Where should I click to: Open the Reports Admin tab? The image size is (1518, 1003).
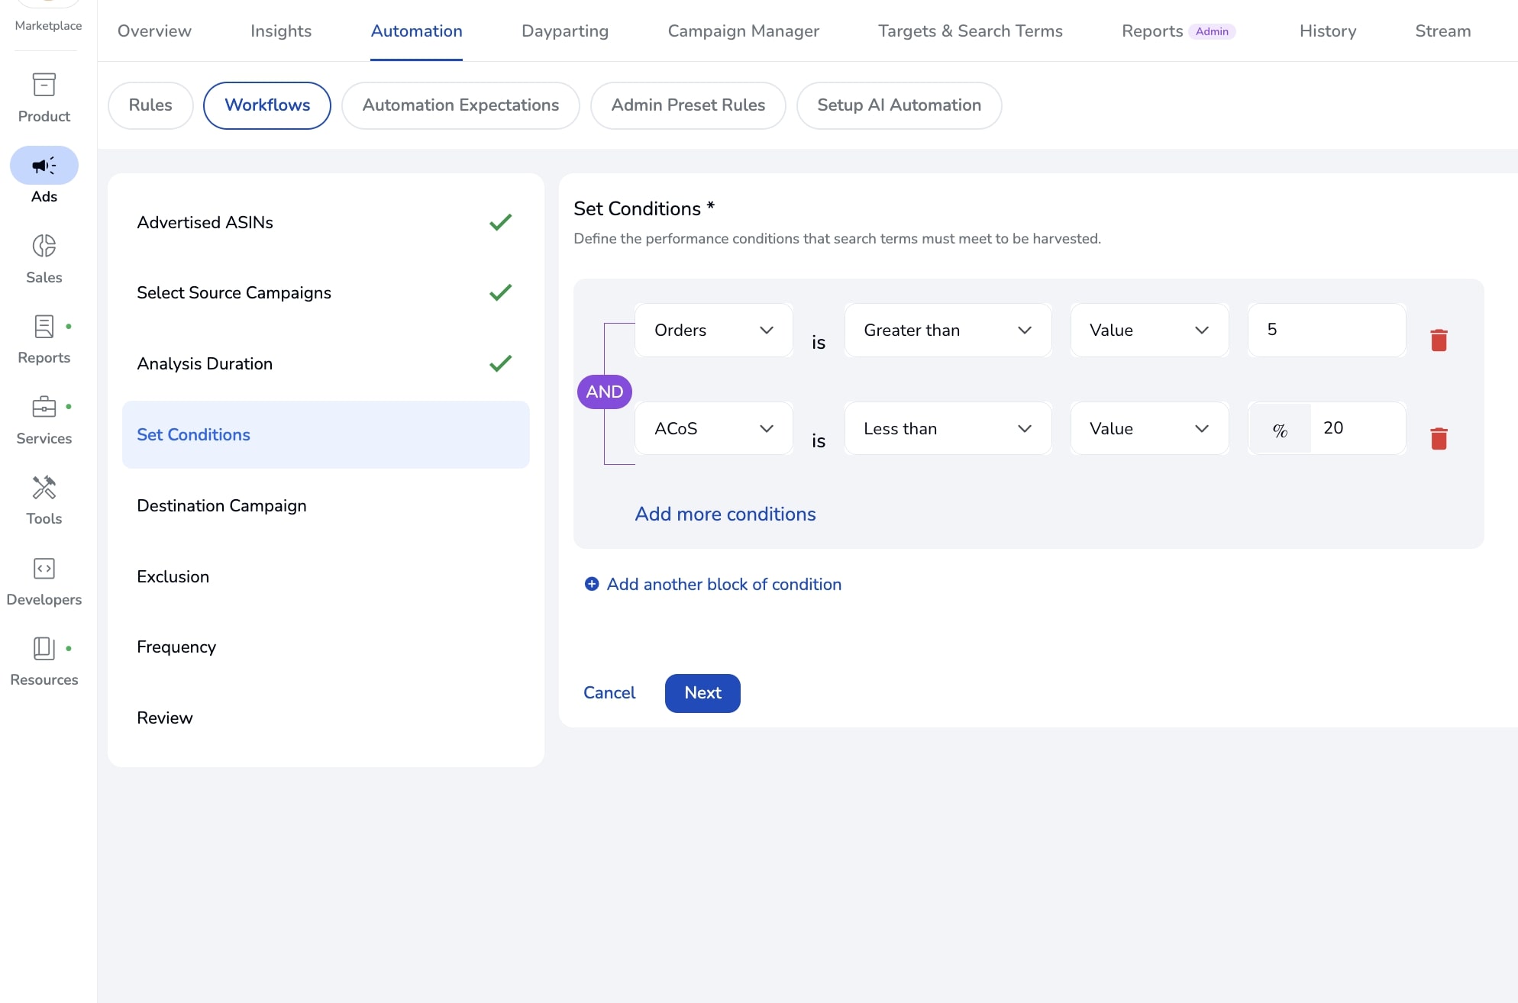[x=1178, y=31]
